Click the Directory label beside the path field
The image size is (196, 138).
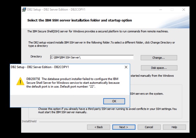click(x=36, y=56)
